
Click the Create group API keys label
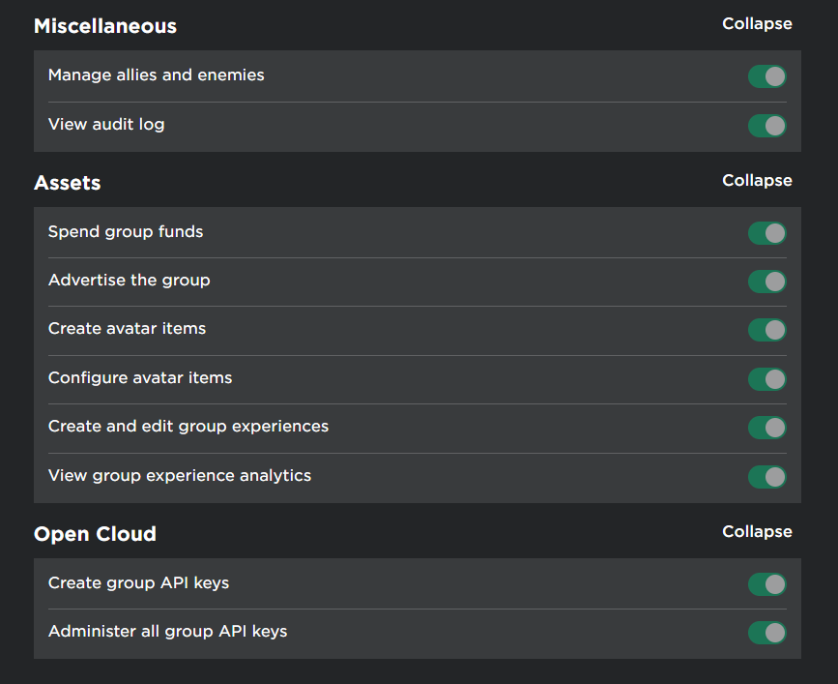click(x=138, y=583)
